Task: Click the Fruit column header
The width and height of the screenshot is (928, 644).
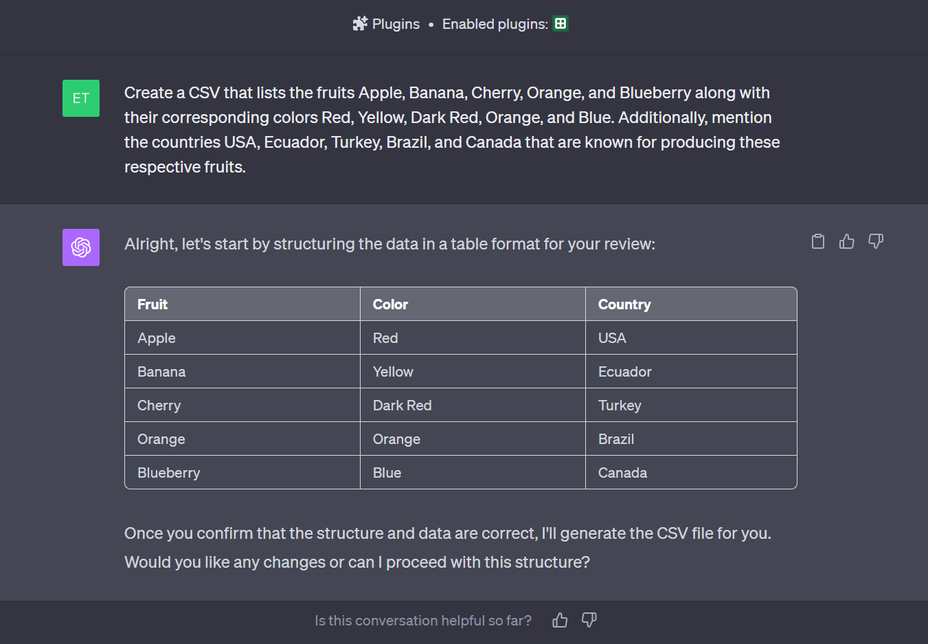Action: (x=152, y=304)
